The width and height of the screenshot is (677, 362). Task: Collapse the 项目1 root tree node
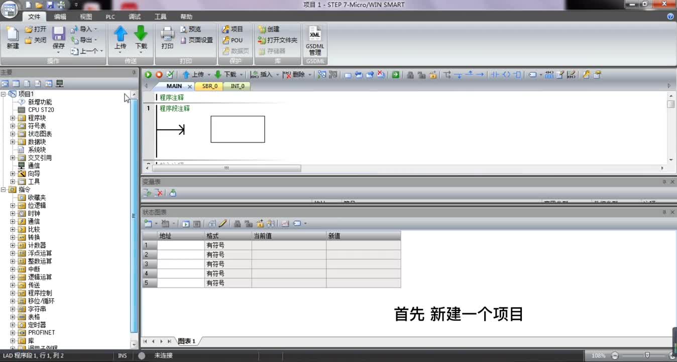(x=4, y=94)
